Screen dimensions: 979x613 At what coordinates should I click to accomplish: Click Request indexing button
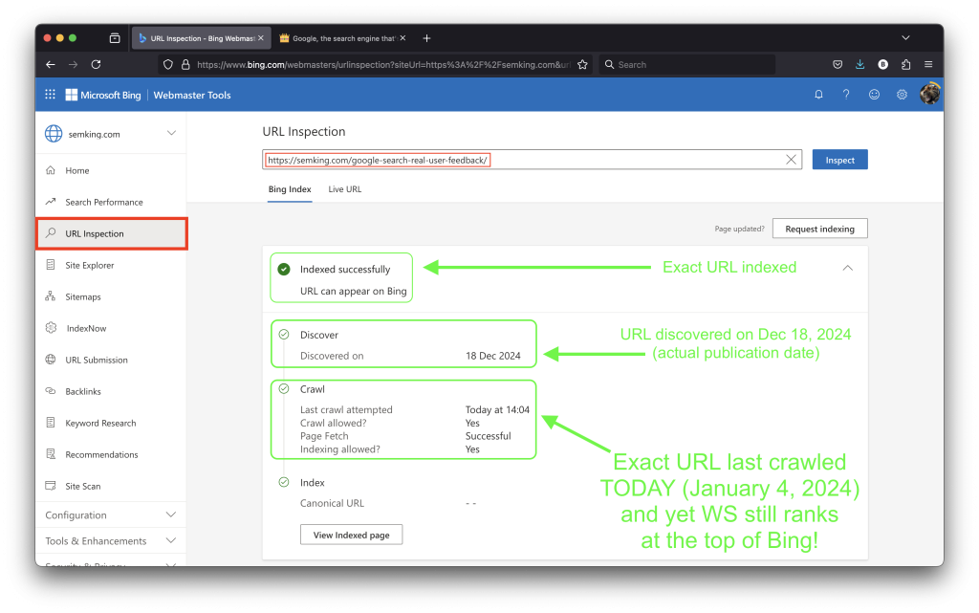coord(819,229)
